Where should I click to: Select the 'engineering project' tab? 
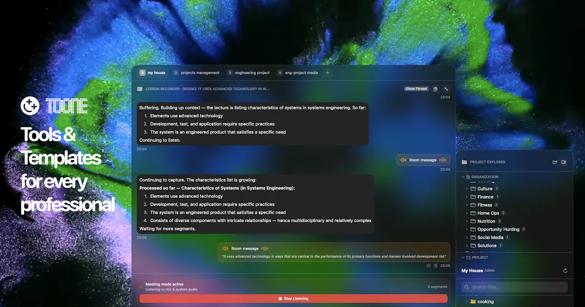pos(248,73)
